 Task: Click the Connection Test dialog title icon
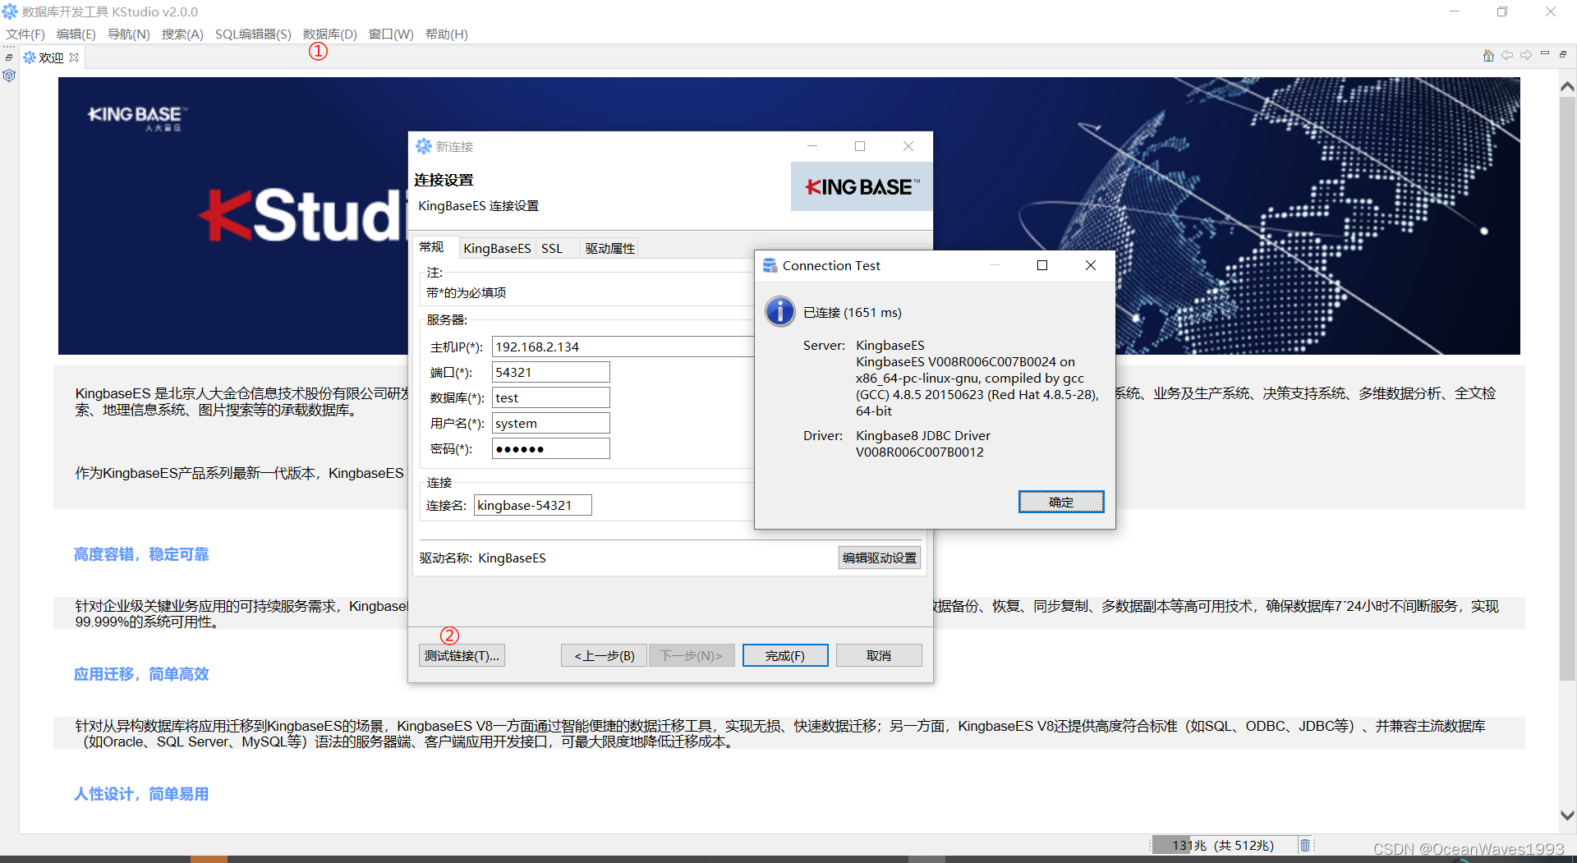click(x=770, y=265)
